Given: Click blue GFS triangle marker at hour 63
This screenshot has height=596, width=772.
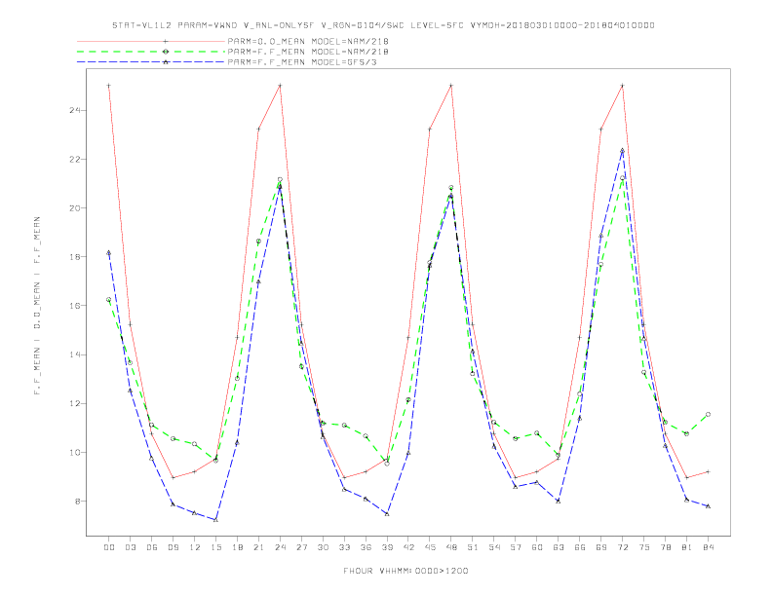Looking at the screenshot, I should (x=559, y=501).
